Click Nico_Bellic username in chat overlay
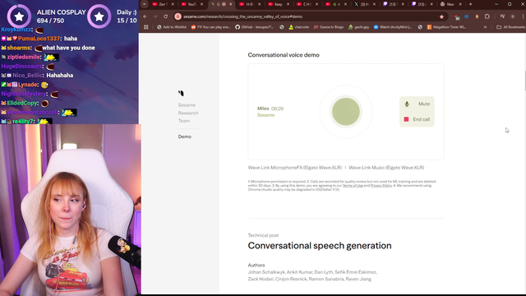526x296 pixels. tap(28, 76)
